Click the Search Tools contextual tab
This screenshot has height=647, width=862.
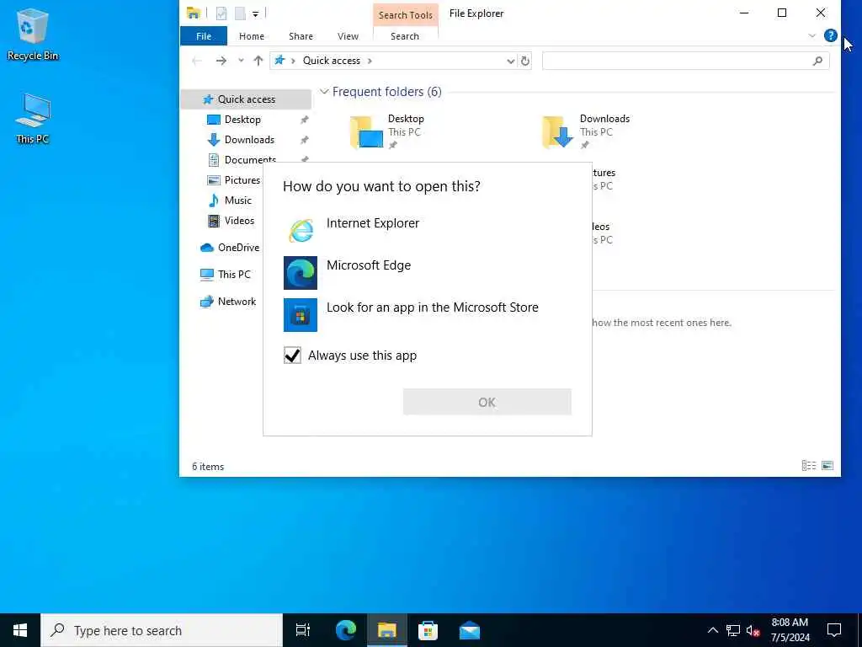pyautogui.click(x=405, y=15)
